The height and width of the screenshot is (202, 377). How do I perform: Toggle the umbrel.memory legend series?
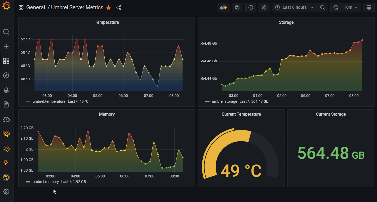tap(46, 182)
